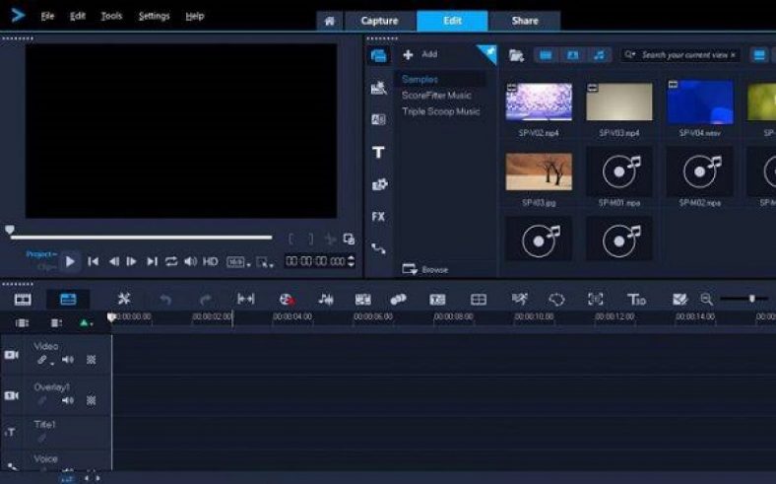This screenshot has height=484, width=776.
Task: Open the Settings menu
Action: (154, 16)
